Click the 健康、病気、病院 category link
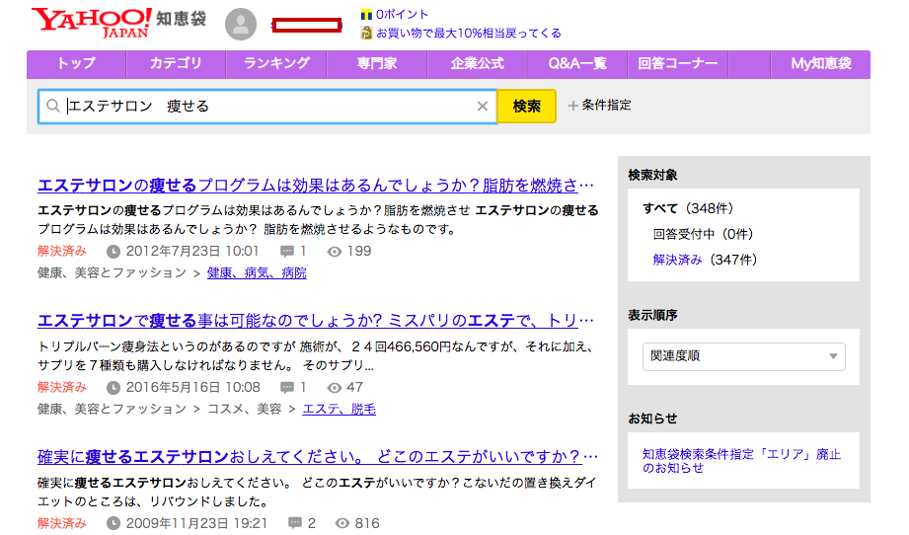The image size is (909, 535). (x=257, y=273)
